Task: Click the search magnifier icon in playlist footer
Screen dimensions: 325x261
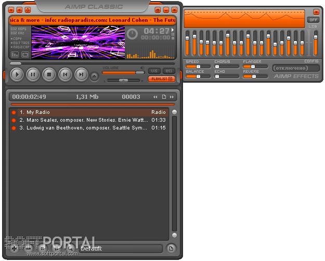Action: point(70,249)
